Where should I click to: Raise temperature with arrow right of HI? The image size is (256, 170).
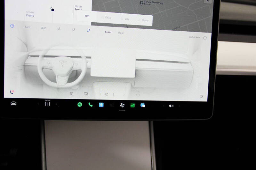click(x=57, y=104)
